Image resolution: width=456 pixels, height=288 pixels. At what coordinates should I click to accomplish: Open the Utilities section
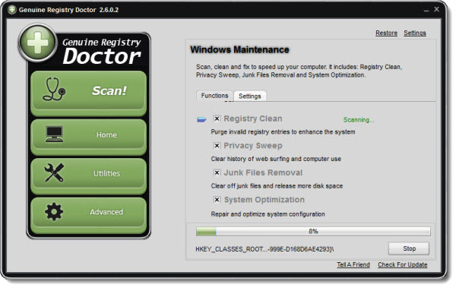tap(88, 176)
